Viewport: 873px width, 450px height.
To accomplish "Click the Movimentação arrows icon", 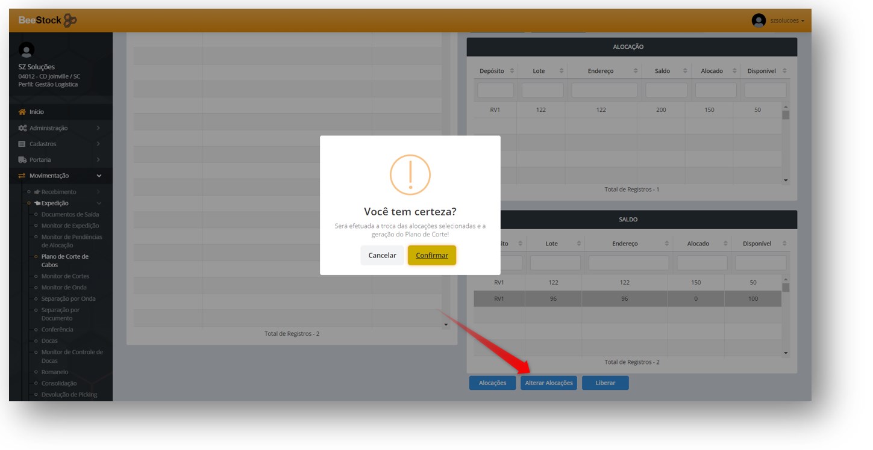I will tap(22, 176).
